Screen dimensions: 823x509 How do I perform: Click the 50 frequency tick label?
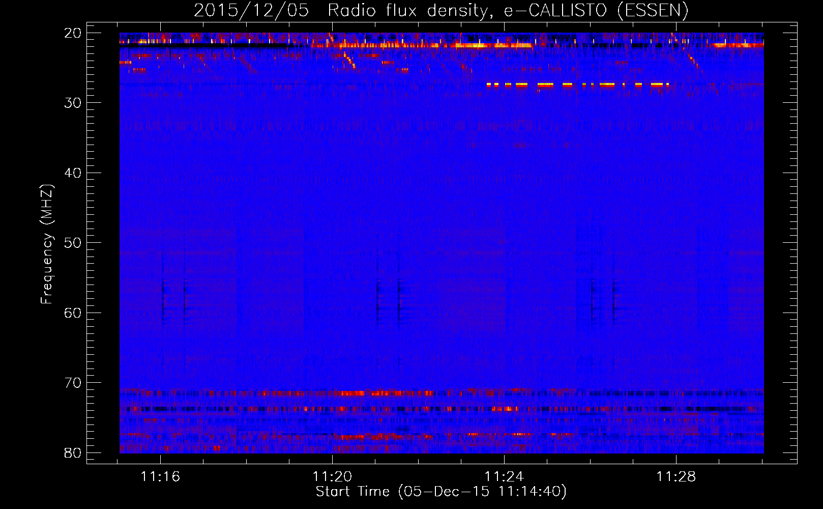(73, 243)
